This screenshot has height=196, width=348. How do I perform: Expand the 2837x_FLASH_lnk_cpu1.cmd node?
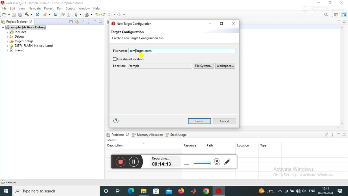(x=7, y=46)
